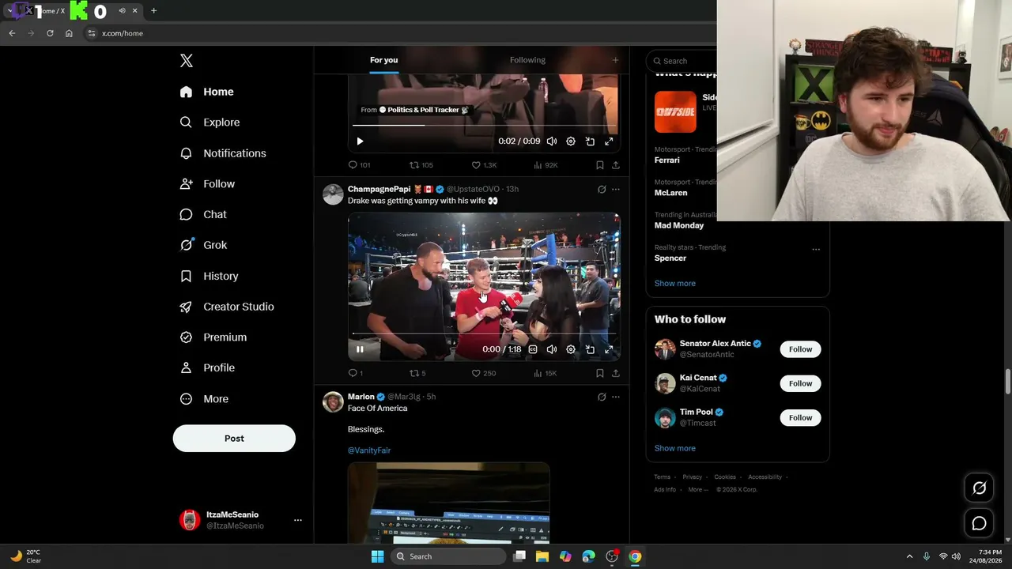1012x569 pixels.
Task: View analytics for the 92K views post
Action: 546,165
